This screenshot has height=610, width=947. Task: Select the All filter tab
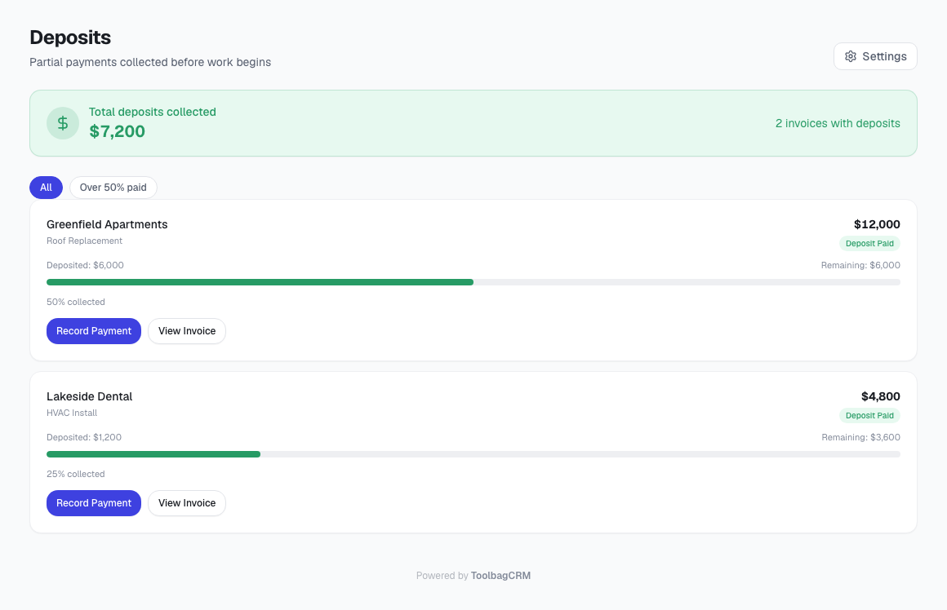point(46,188)
